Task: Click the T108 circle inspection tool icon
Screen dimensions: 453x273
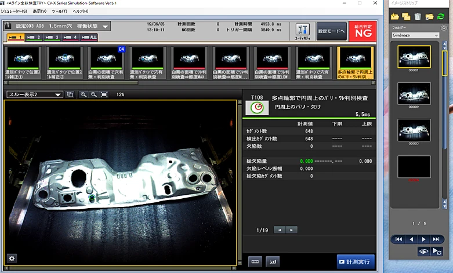Action: pyautogui.click(x=257, y=108)
